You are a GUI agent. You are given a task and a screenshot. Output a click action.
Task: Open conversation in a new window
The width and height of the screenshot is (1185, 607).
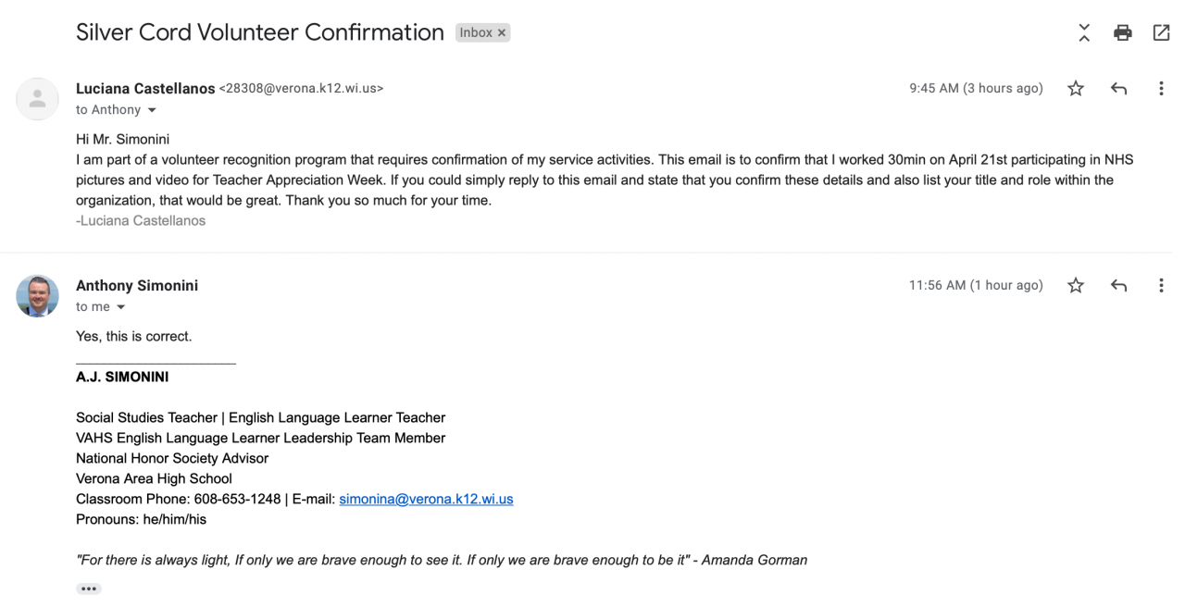pos(1161,33)
